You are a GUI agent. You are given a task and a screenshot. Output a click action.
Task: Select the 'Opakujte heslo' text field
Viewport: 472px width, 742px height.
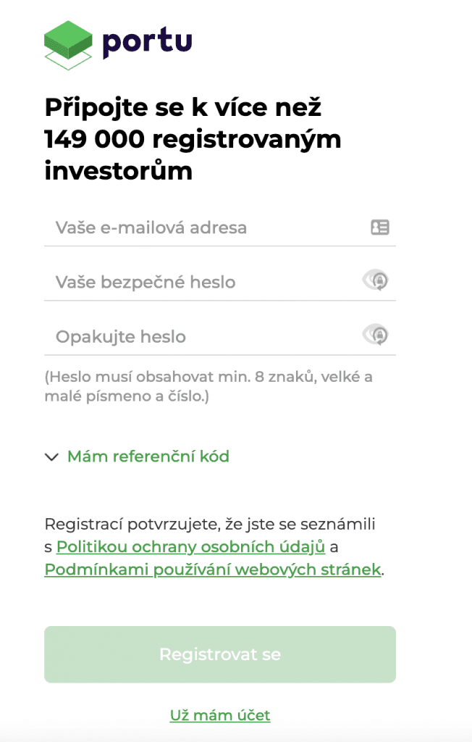coord(203,337)
